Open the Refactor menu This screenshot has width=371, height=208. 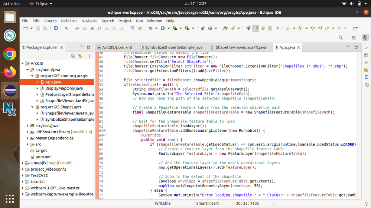[69, 21]
